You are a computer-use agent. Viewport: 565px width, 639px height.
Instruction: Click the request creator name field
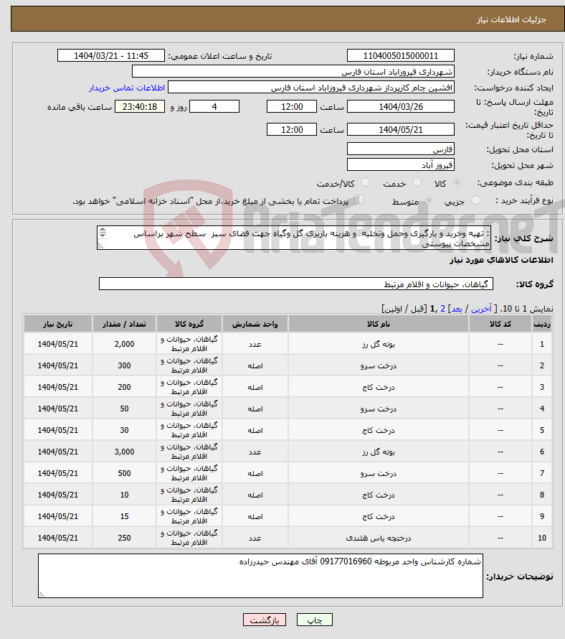coord(311,87)
